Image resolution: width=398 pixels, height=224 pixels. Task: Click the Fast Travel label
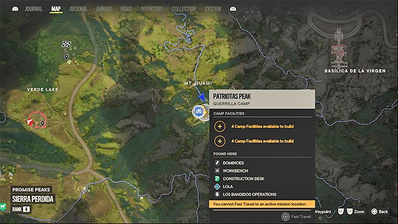pos(301,217)
